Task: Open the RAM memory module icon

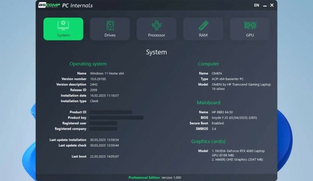Action: pyautogui.click(x=203, y=25)
